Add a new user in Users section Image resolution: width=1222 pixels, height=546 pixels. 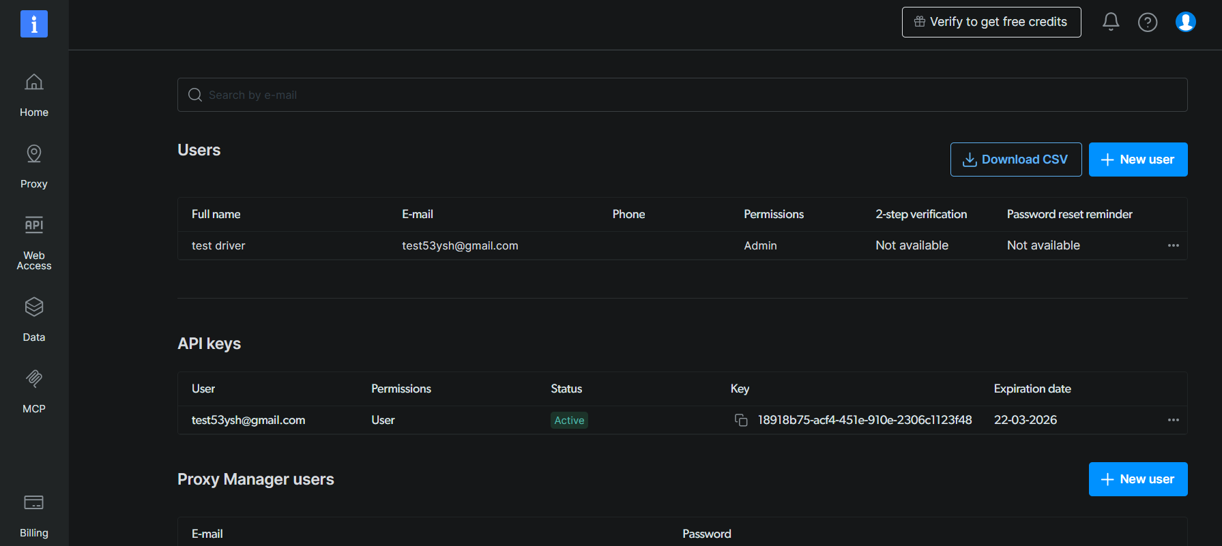pyautogui.click(x=1137, y=160)
